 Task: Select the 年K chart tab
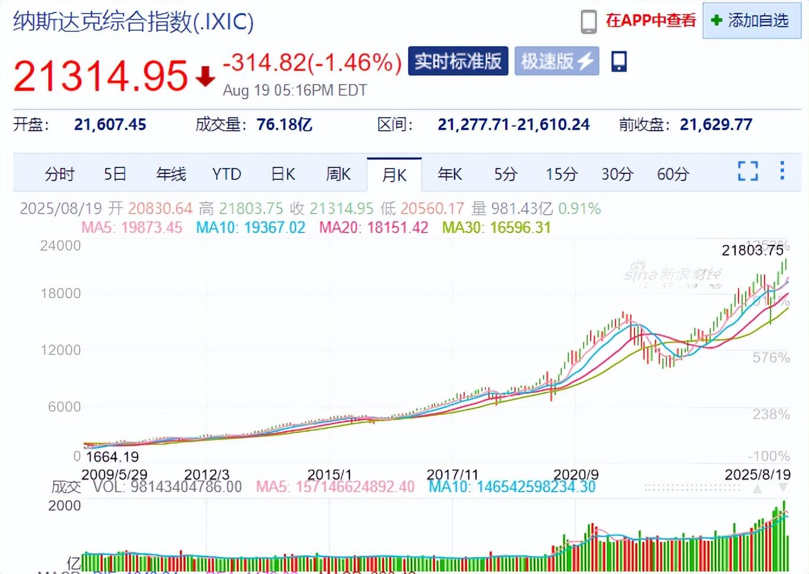[x=449, y=174]
